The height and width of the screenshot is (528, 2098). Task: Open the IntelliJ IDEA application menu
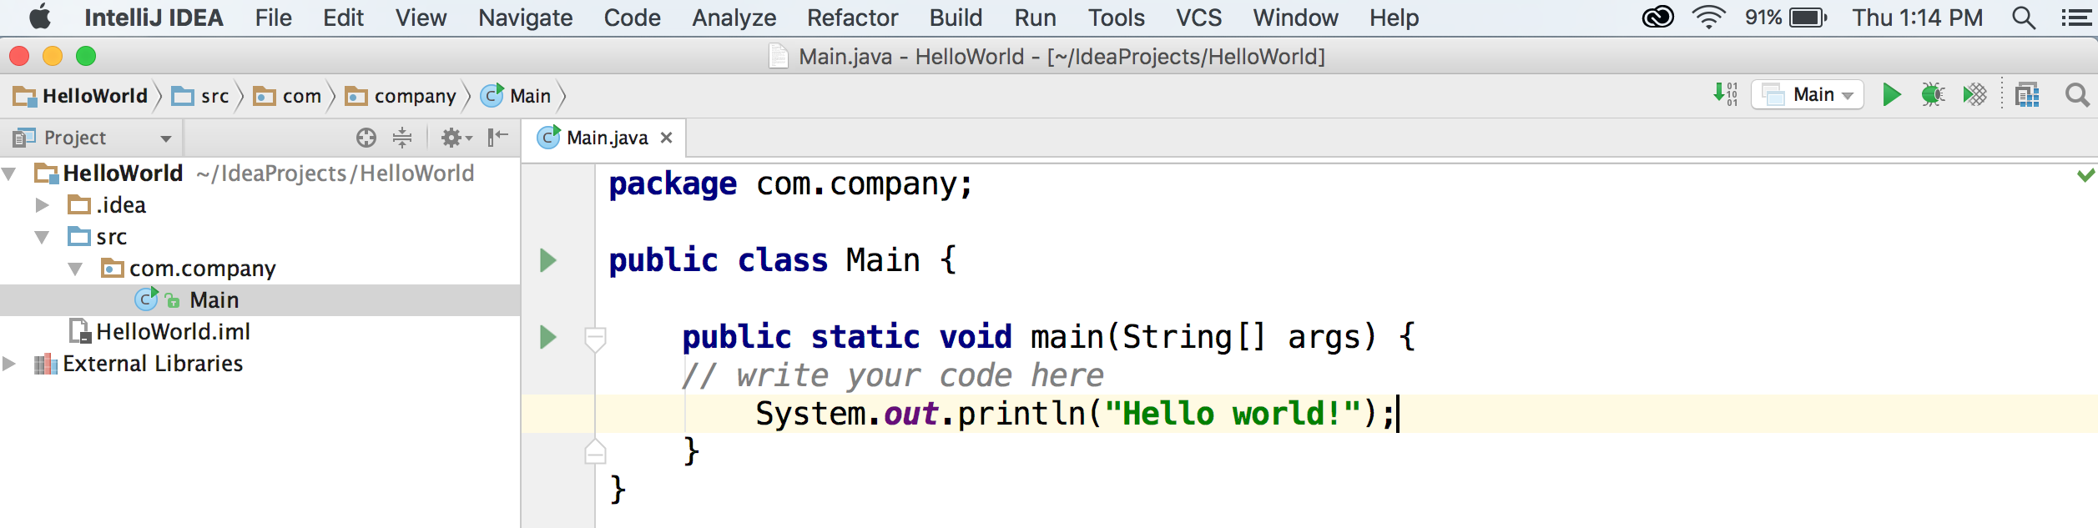tap(154, 18)
